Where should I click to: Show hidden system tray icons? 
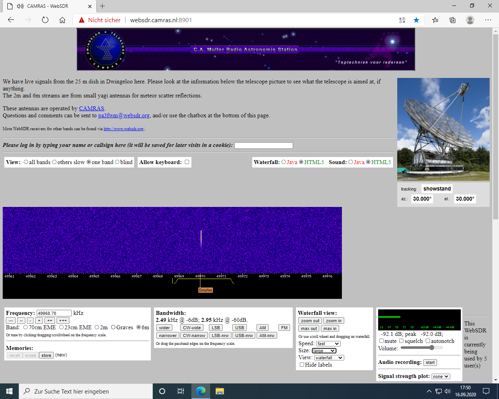429,391
